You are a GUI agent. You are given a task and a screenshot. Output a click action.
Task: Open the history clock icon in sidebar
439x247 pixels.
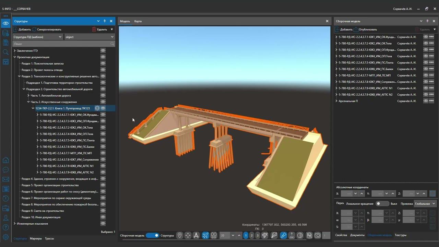tap(5, 199)
